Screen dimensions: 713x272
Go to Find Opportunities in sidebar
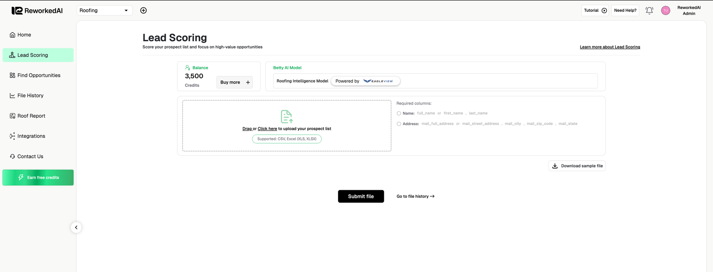point(39,75)
